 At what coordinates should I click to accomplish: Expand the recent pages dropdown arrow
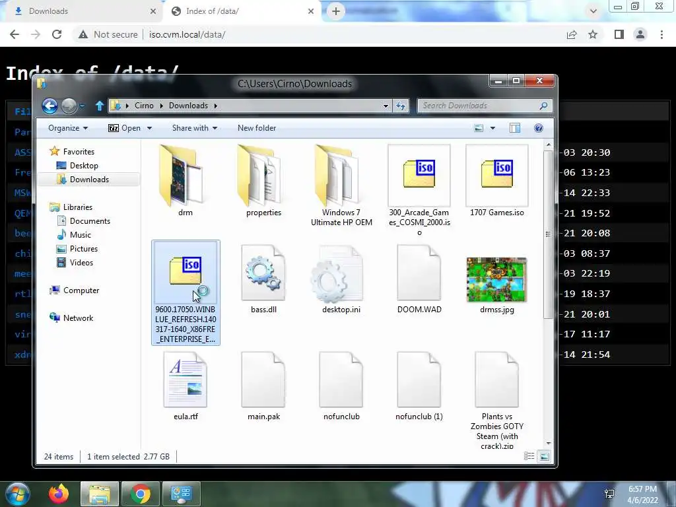82,106
